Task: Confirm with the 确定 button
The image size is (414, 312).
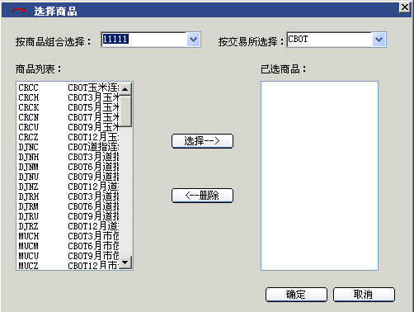Action: click(296, 295)
